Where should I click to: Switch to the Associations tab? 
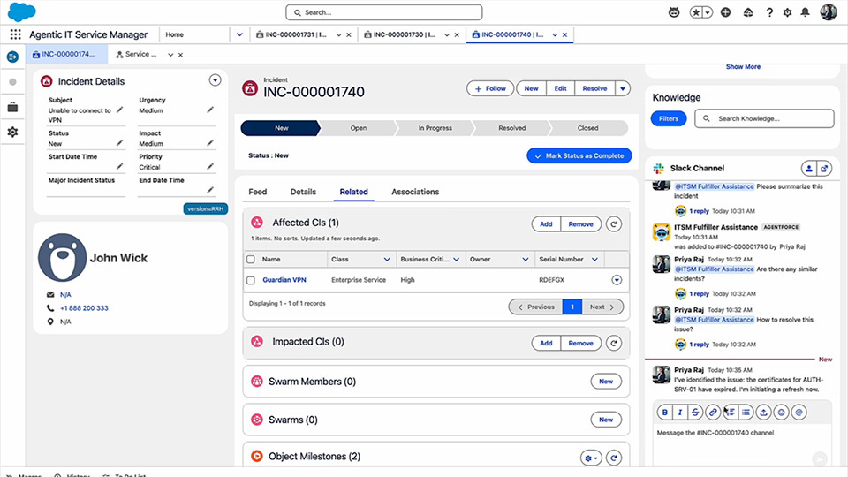[415, 192]
